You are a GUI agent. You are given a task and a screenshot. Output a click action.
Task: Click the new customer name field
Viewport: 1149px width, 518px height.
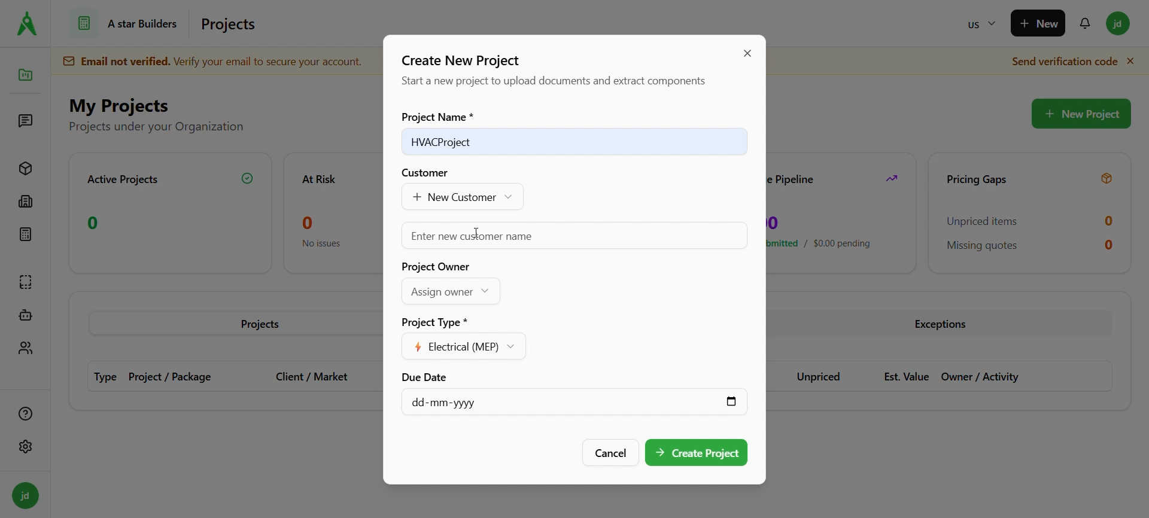[574, 236]
